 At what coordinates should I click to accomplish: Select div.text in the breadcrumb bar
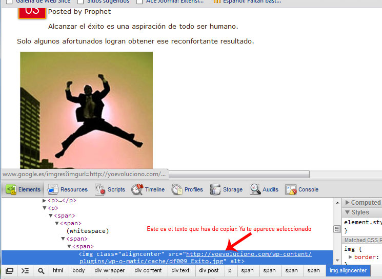click(180, 270)
